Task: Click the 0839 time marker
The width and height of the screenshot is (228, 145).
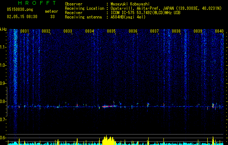Action: [198, 31]
